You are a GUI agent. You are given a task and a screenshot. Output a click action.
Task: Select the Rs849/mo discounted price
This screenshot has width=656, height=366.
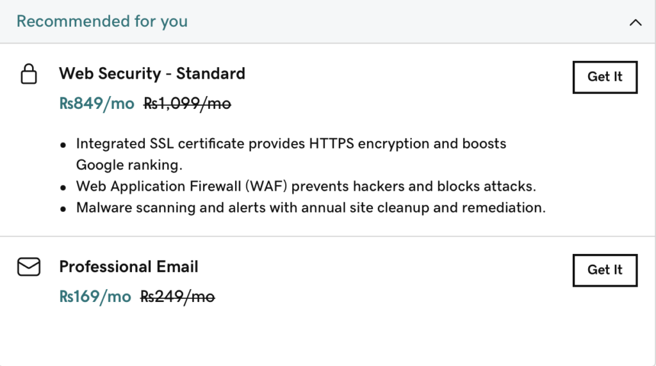[x=97, y=104]
